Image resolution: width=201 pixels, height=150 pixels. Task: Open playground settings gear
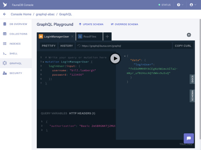point(189,35)
